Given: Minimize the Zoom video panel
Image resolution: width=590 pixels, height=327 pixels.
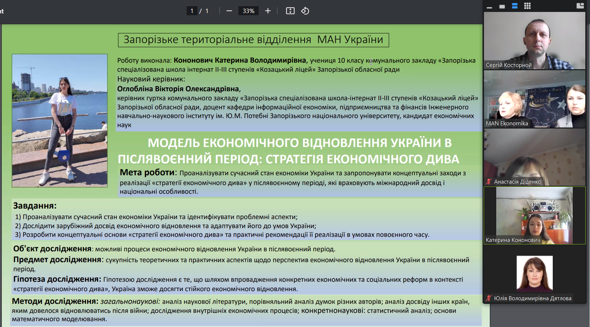Looking at the screenshot, I should [x=490, y=6].
